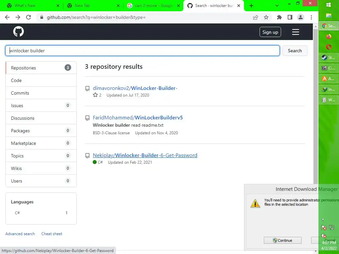The image size is (339, 254).
Task: Select the Users filter
Action: [x=41, y=181]
